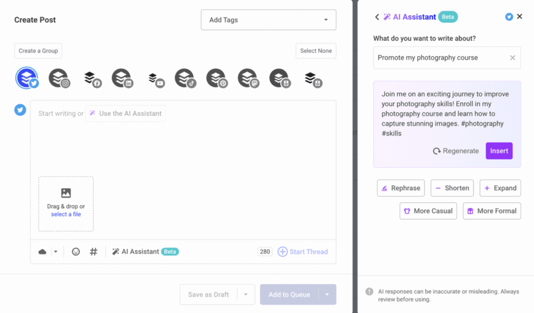Toggle the Instagram account avatar

[x=59, y=78]
